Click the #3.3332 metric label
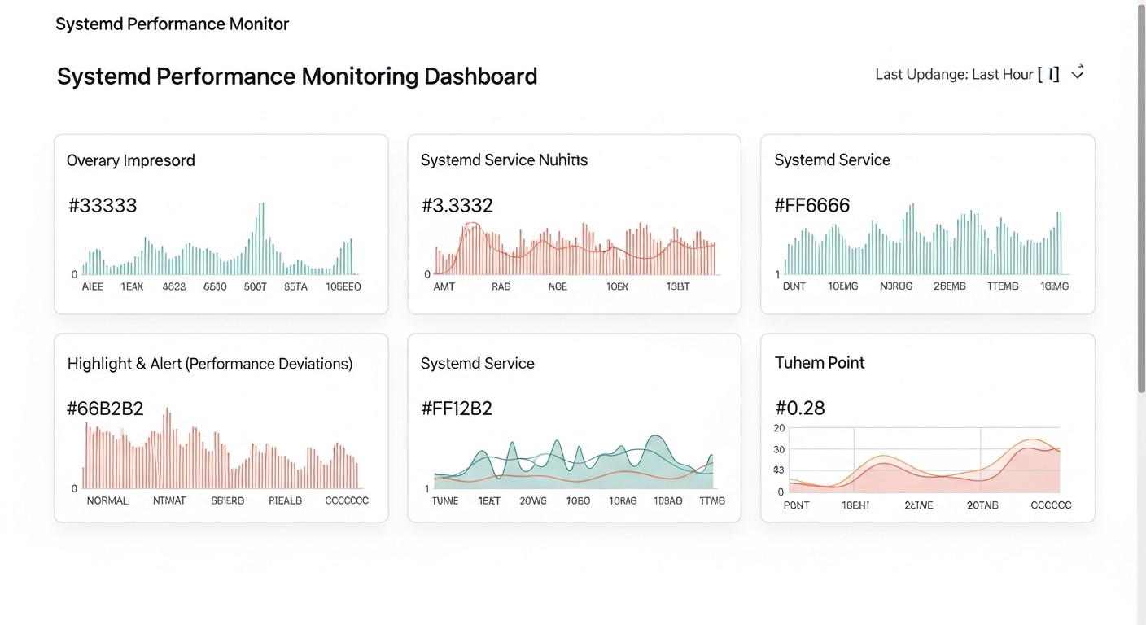The width and height of the screenshot is (1146, 625). click(457, 205)
